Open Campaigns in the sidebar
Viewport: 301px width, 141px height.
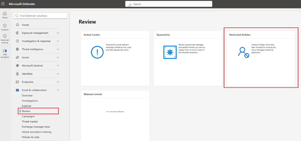[28, 116]
